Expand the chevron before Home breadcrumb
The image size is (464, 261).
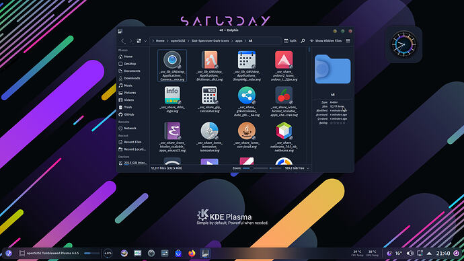(x=153, y=41)
